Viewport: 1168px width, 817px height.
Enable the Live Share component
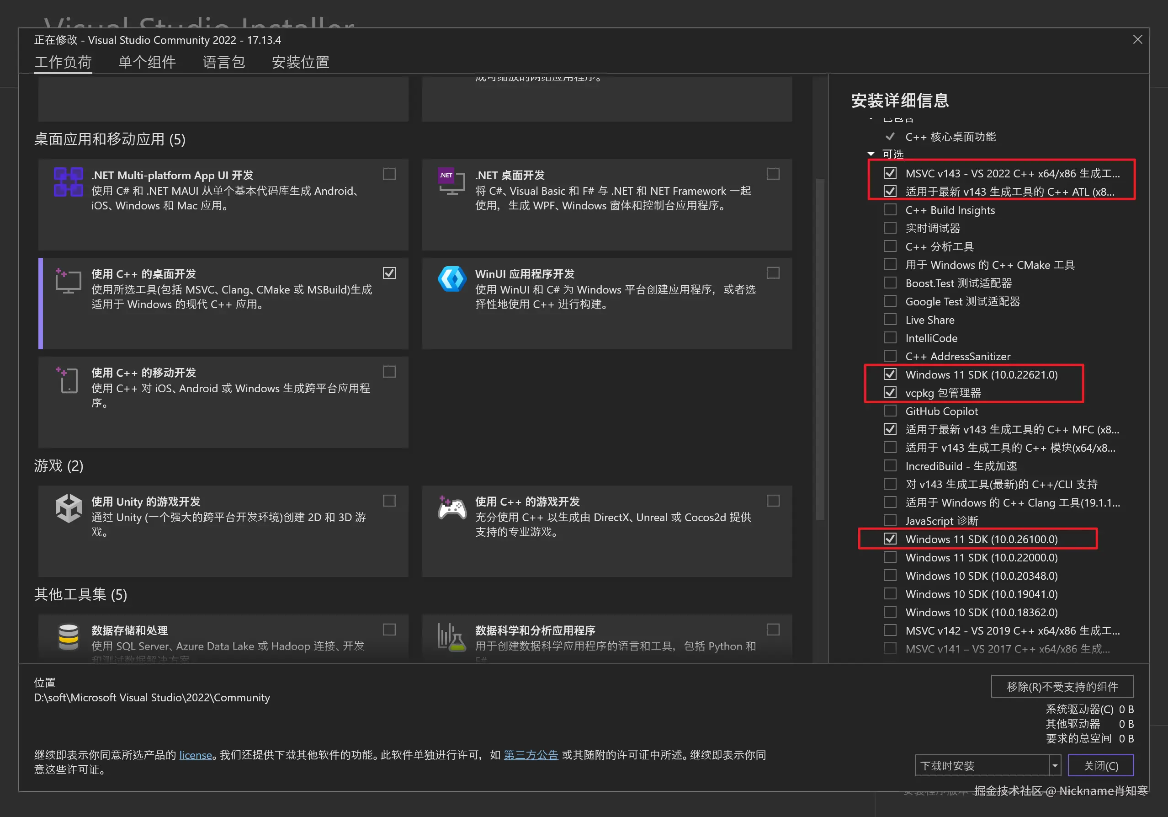(890, 319)
